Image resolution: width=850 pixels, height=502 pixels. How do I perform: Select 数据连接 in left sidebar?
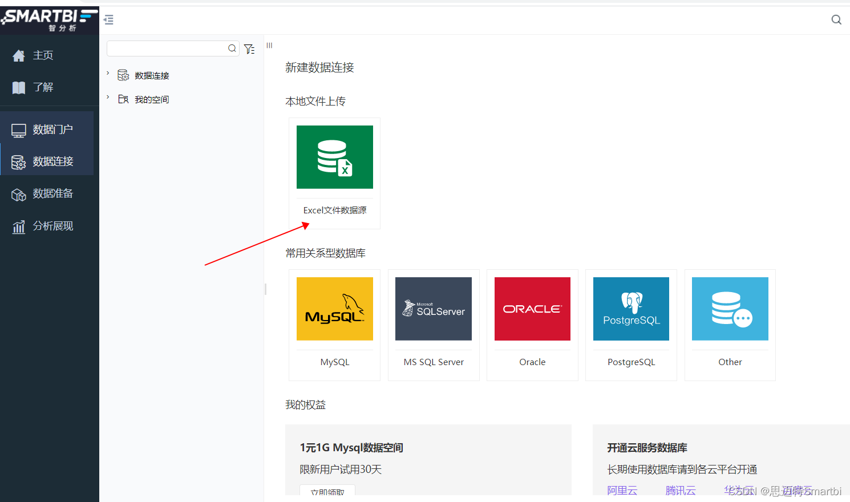pyautogui.click(x=53, y=161)
